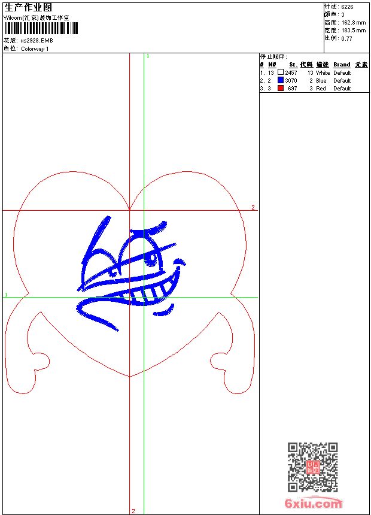
Task: Click the Blue thread color swatch
Action: tap(281, 80)
